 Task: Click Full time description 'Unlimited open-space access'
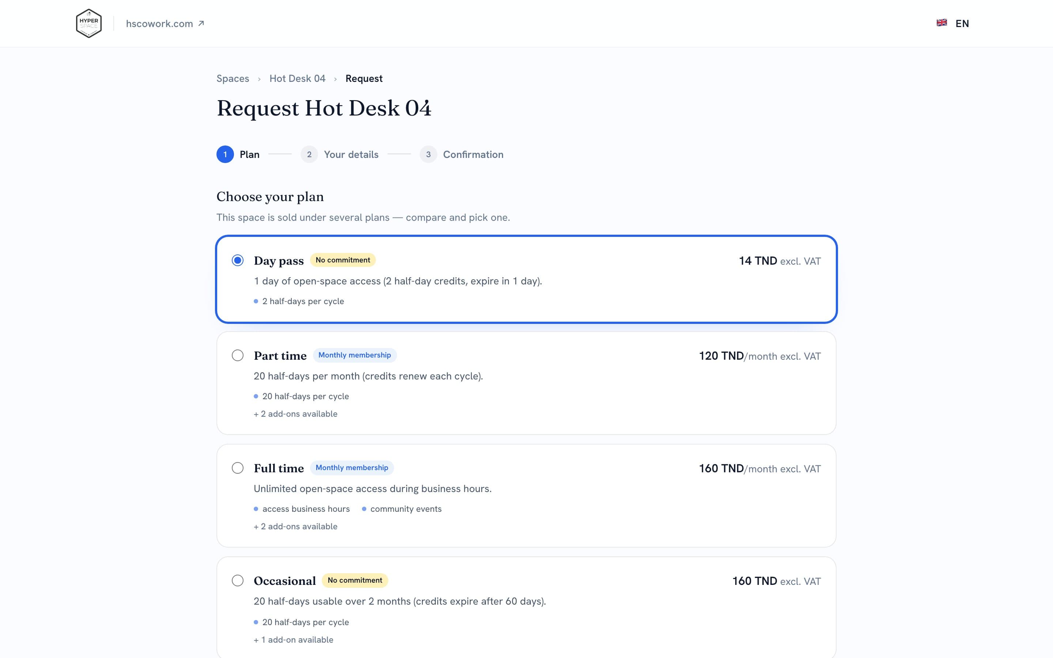click(373, 489)
